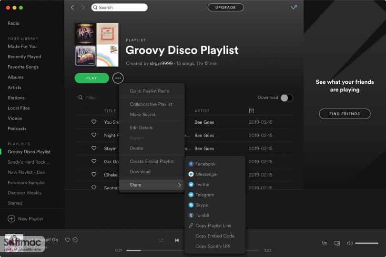
Task: Click the link icon beside Copy Playlist Link
Action: click(191, 226)
